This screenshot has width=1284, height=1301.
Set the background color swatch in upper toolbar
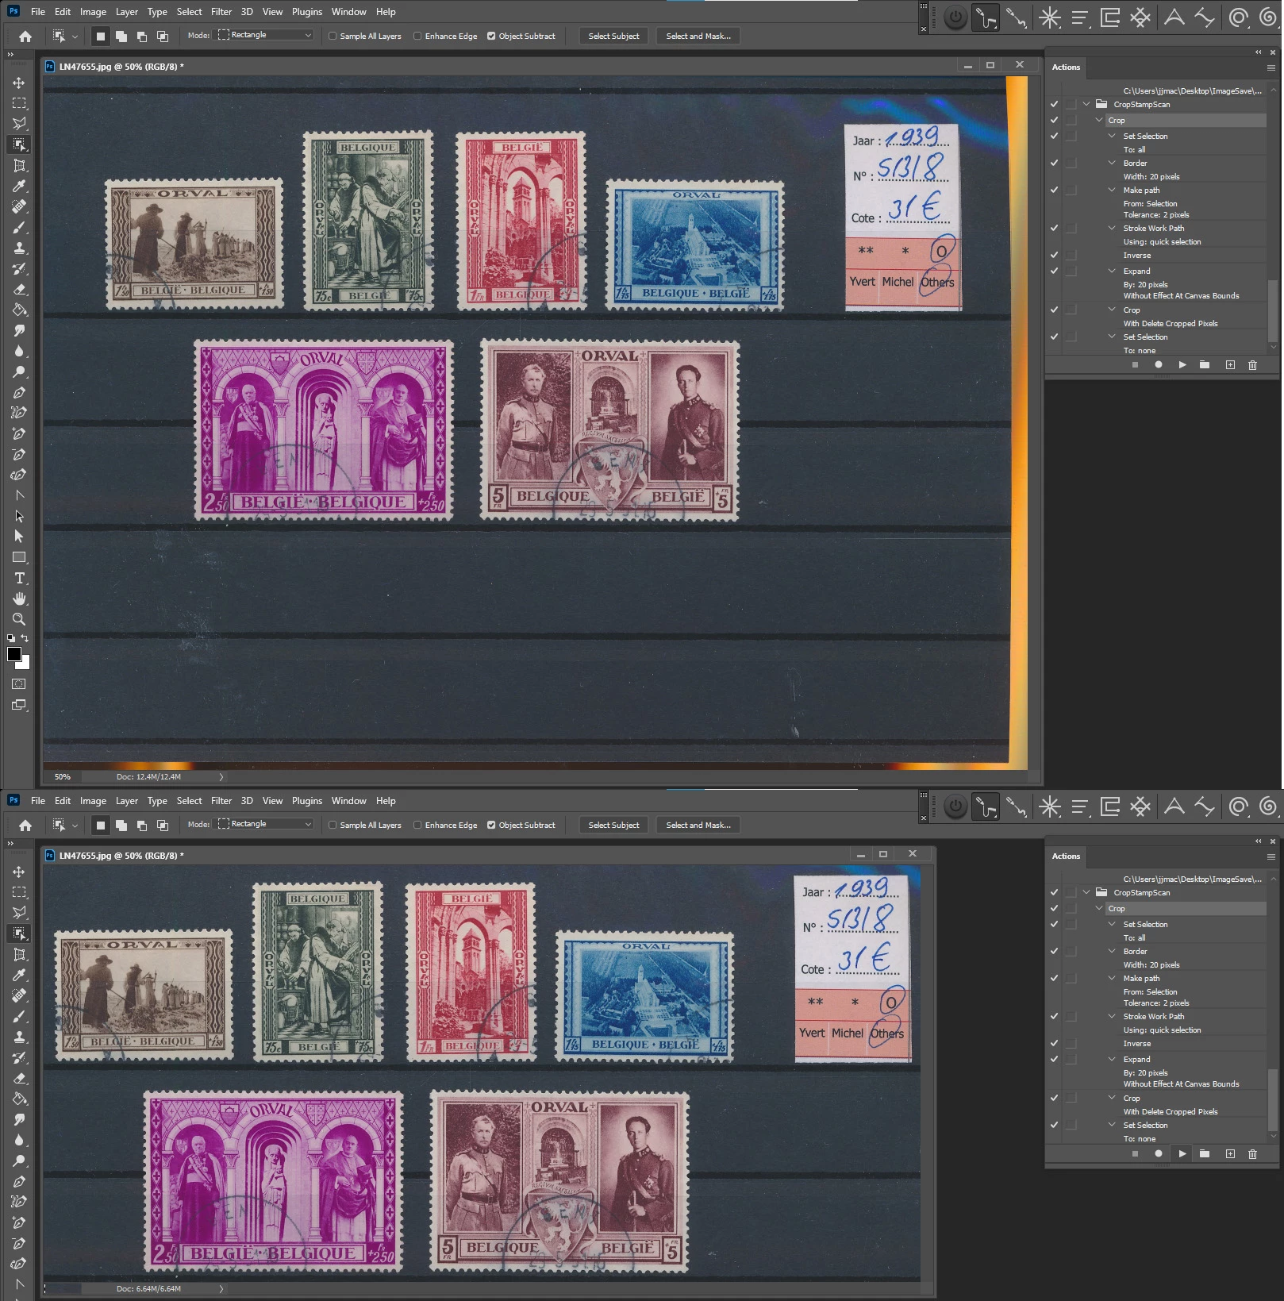26,664
